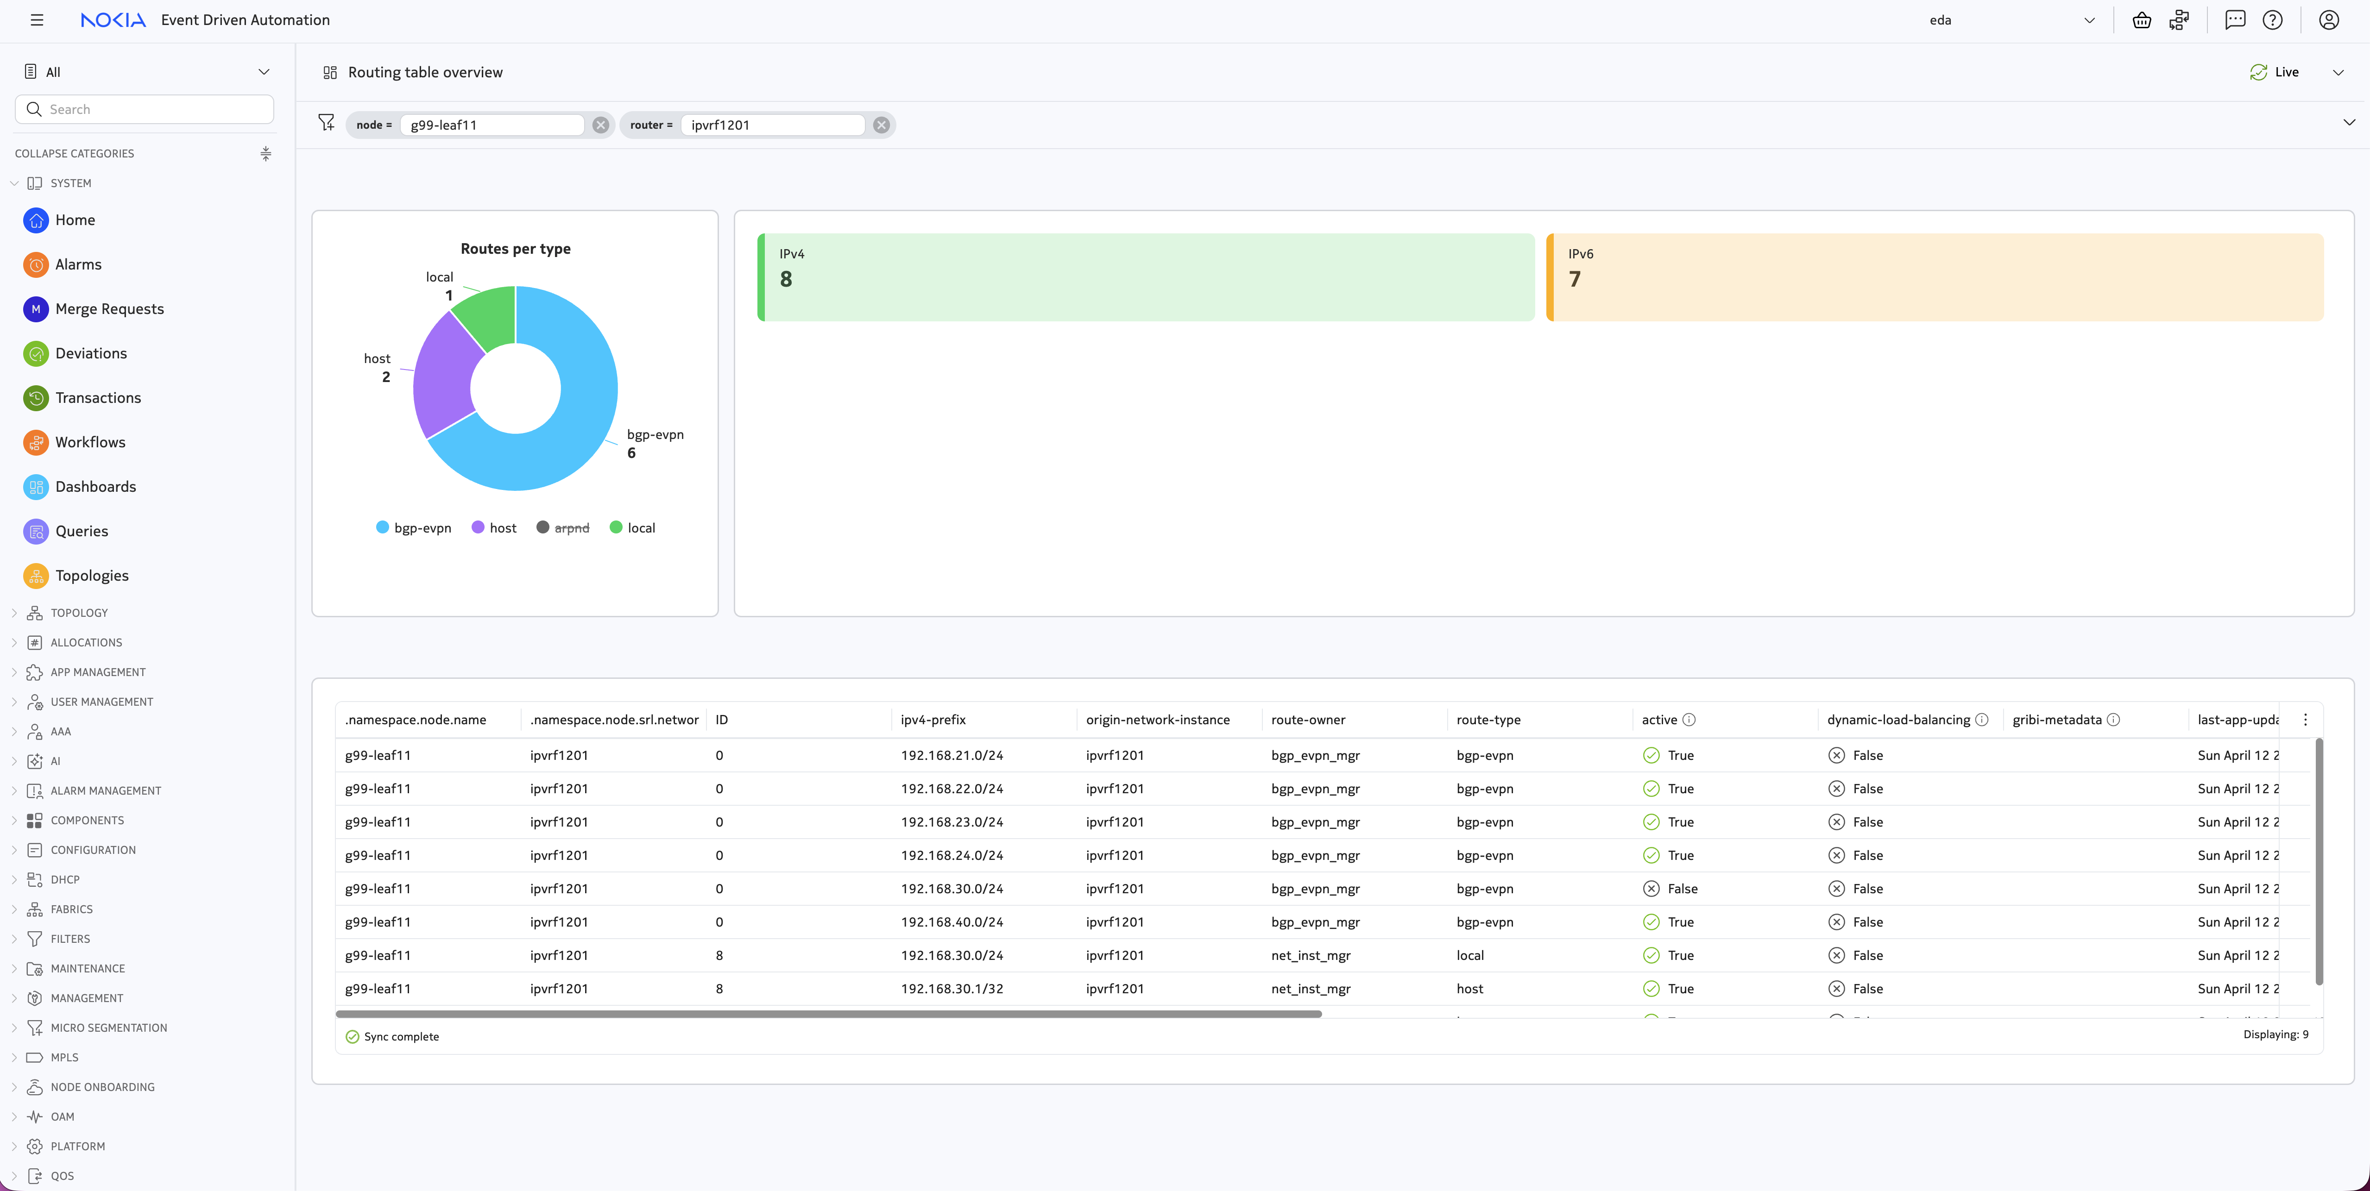
Task: Click the sidebar Search input field
Action: point(145,109)
